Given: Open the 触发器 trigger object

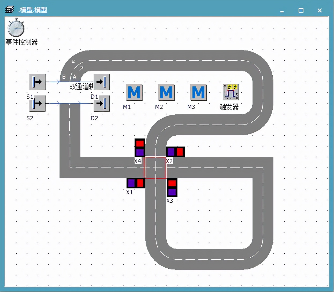Looking at the screenshot, I should pyautogui.click(x=231, y=92).
